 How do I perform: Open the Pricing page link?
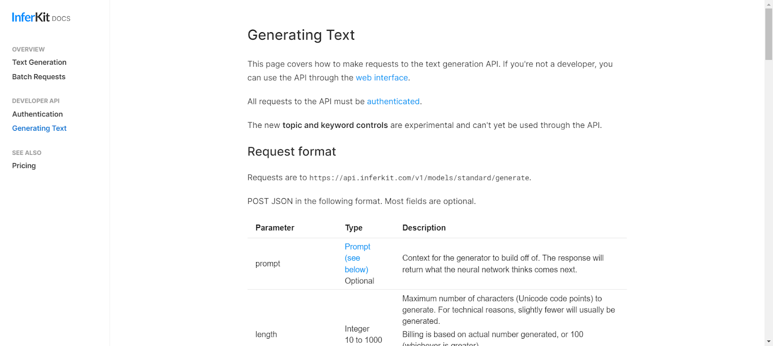pos(24,166)
